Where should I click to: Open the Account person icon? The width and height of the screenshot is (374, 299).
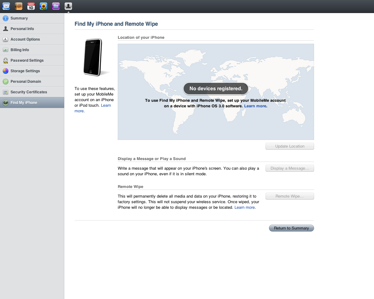pyautogui.click(x=68, y=6)
